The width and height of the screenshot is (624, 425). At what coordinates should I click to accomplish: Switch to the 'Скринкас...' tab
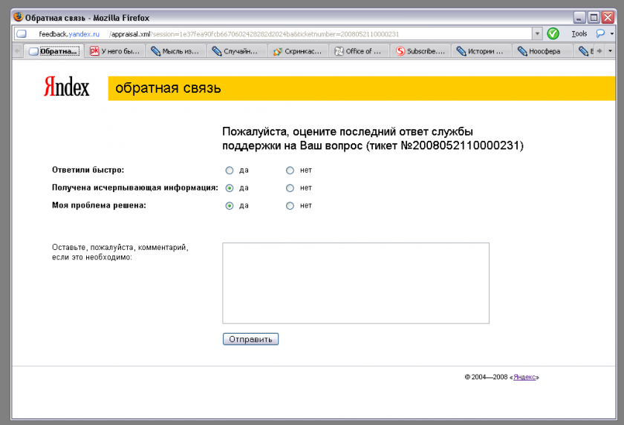(x=298, y=51)
